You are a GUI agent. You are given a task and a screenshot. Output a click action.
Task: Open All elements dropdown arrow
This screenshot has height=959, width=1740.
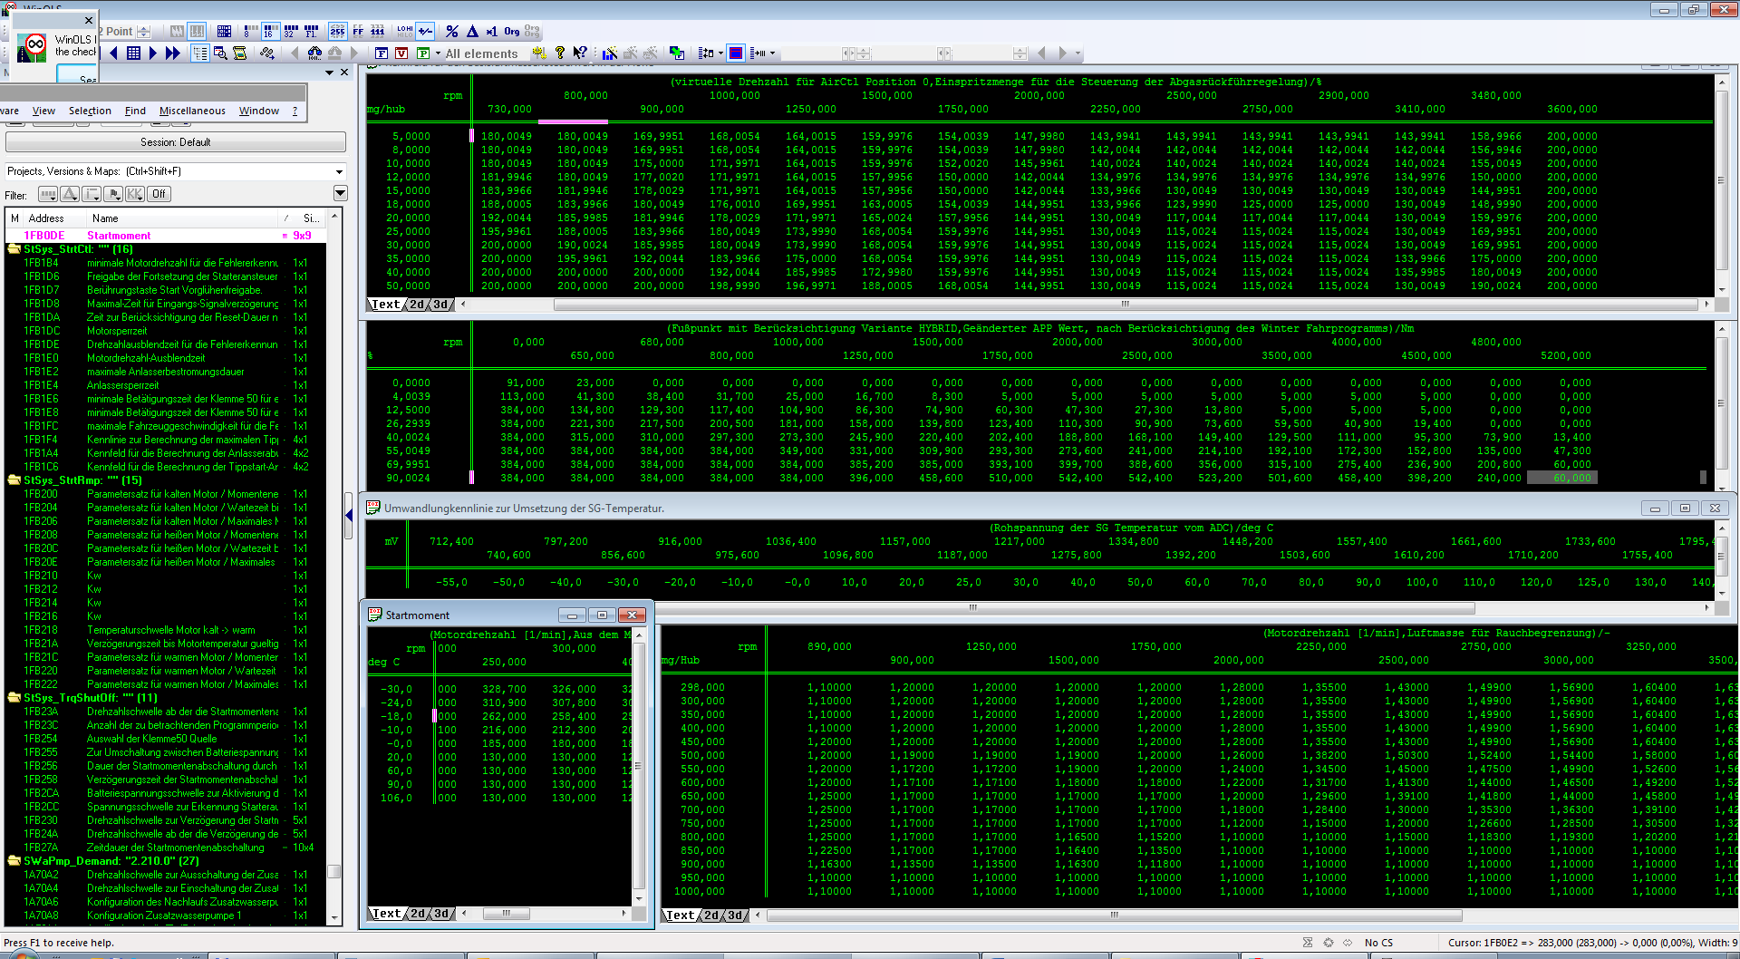click(438, 53)
